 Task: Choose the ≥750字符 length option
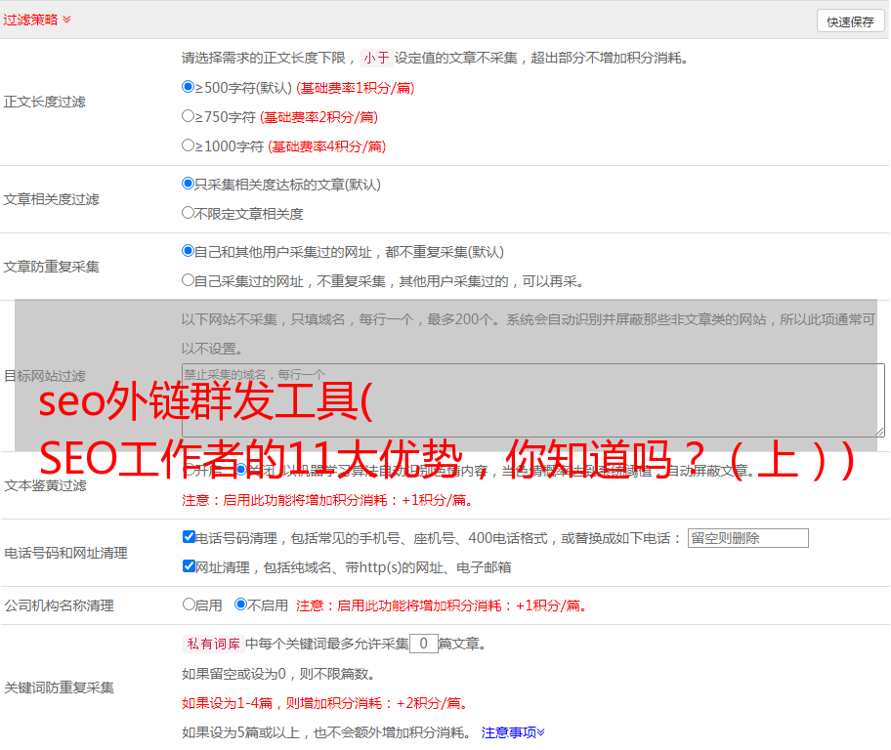(188, 116)
